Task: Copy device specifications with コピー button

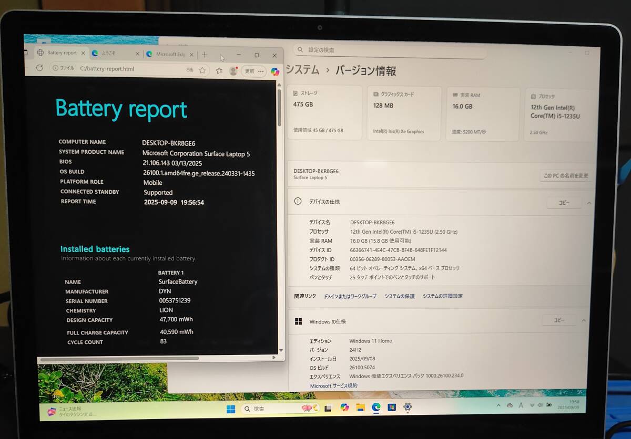Action: [x=564, y=203]
